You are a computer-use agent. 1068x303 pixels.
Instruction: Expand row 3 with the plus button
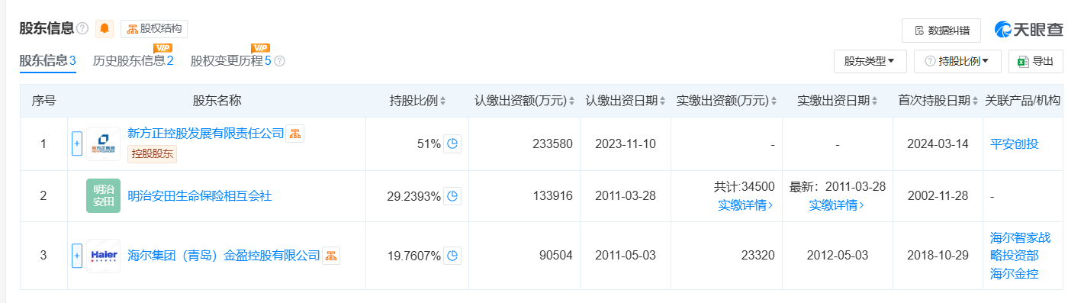click(x=76, y=256)
